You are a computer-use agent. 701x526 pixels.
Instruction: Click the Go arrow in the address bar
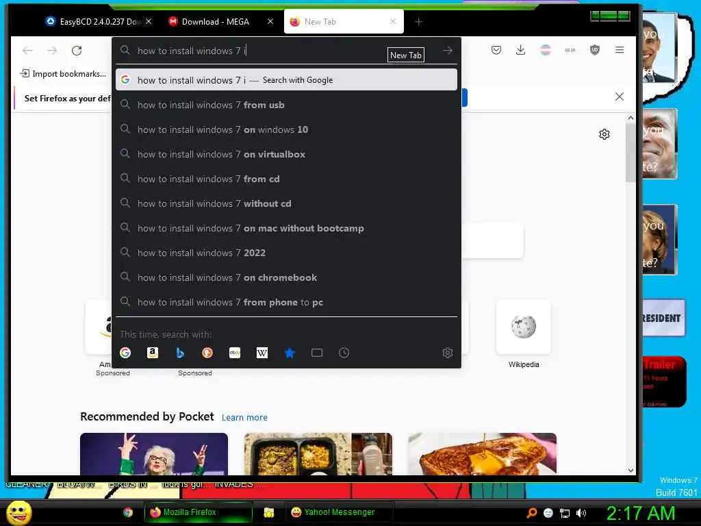click(x=448, y=51)
